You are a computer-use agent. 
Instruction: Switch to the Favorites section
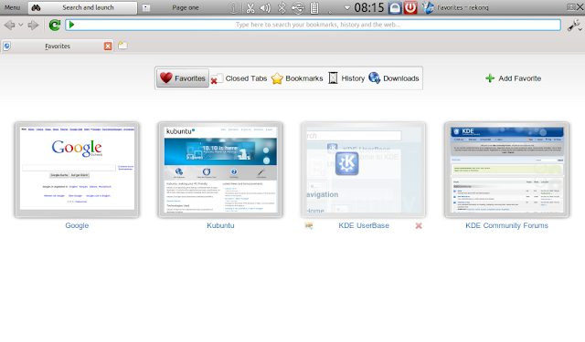pos(183,78)
